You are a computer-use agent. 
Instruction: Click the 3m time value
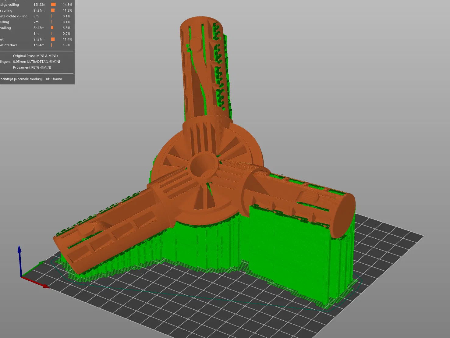(36, 16)
